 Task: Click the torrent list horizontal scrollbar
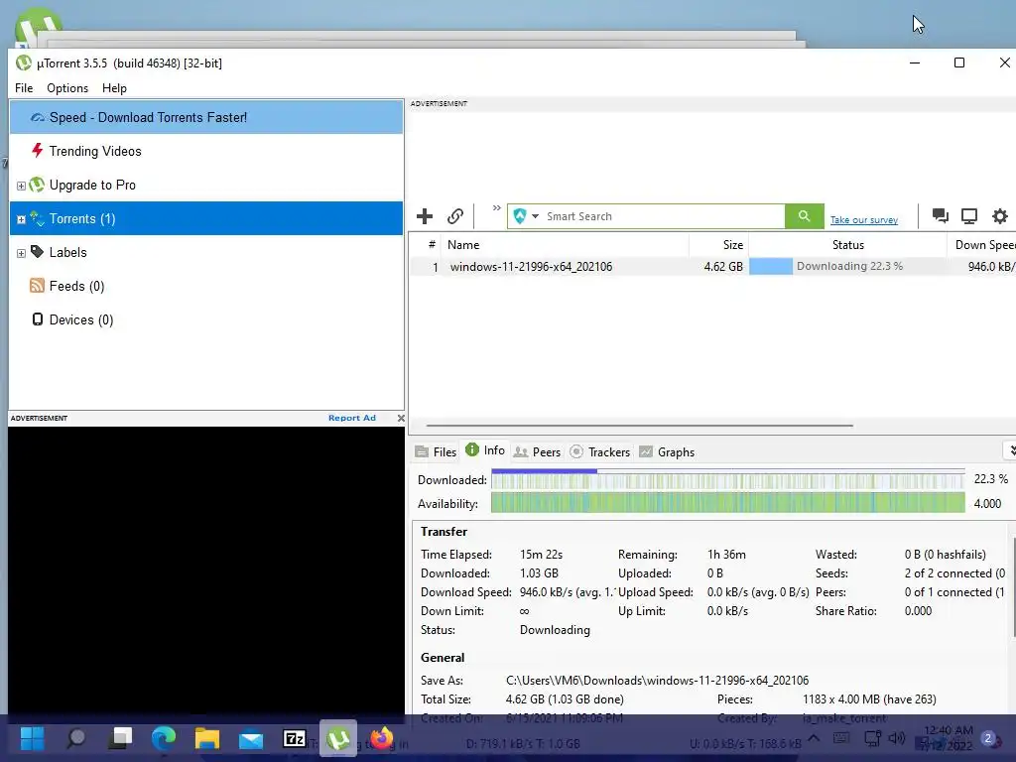coord(640,426)
